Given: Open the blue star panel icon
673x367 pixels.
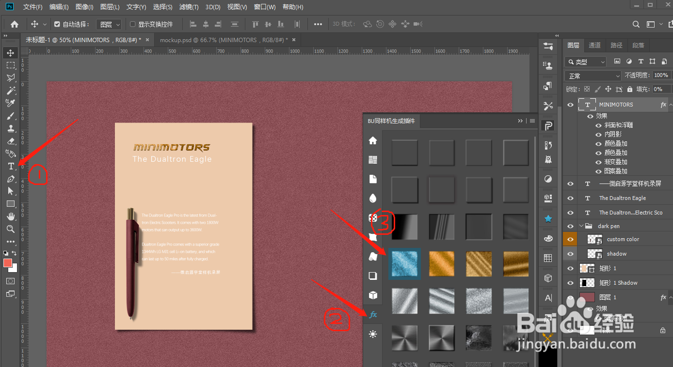Looking at the screenshot, I should click(x=548, y=219).
